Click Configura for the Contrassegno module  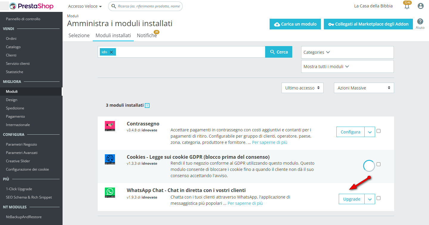coord(350,132)
